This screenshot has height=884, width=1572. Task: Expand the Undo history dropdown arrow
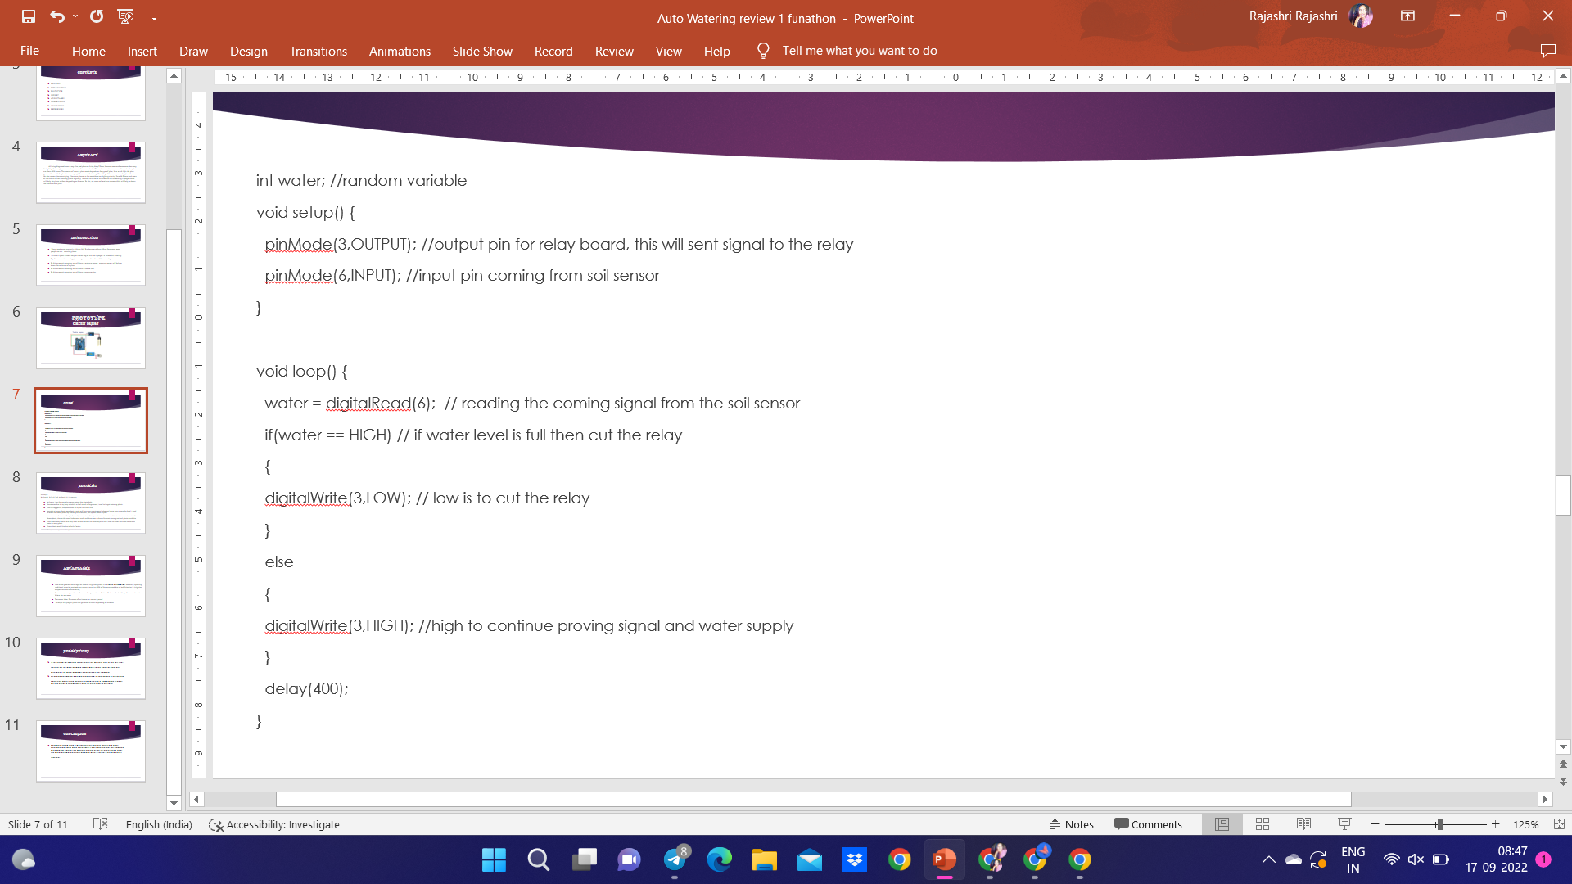pos(75,16)
